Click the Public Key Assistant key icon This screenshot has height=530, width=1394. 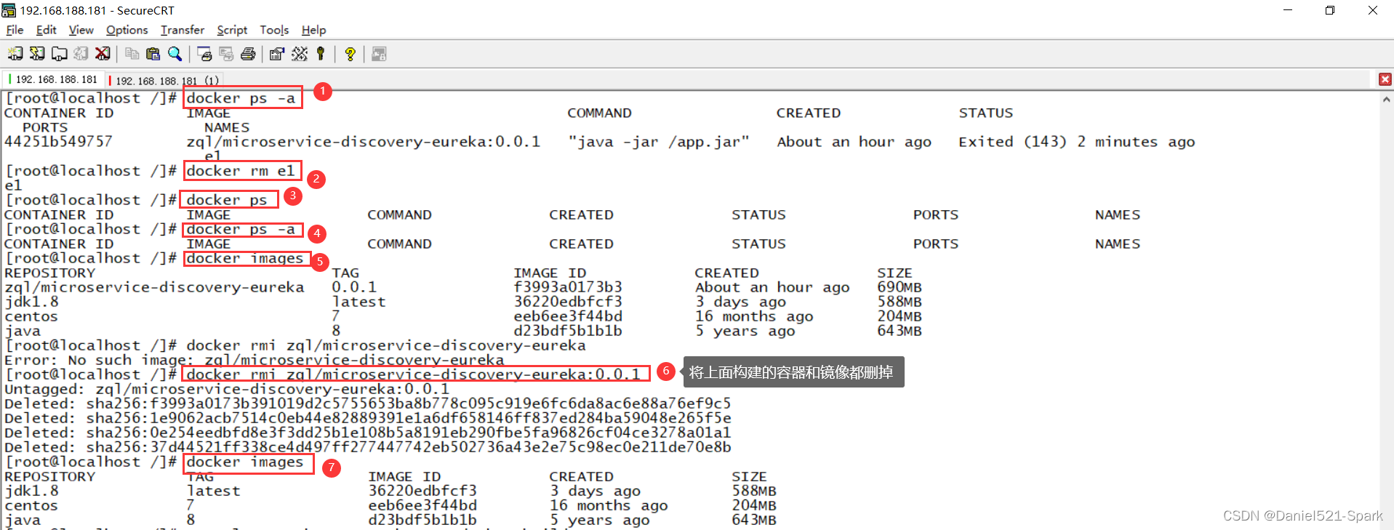point(321,54)
